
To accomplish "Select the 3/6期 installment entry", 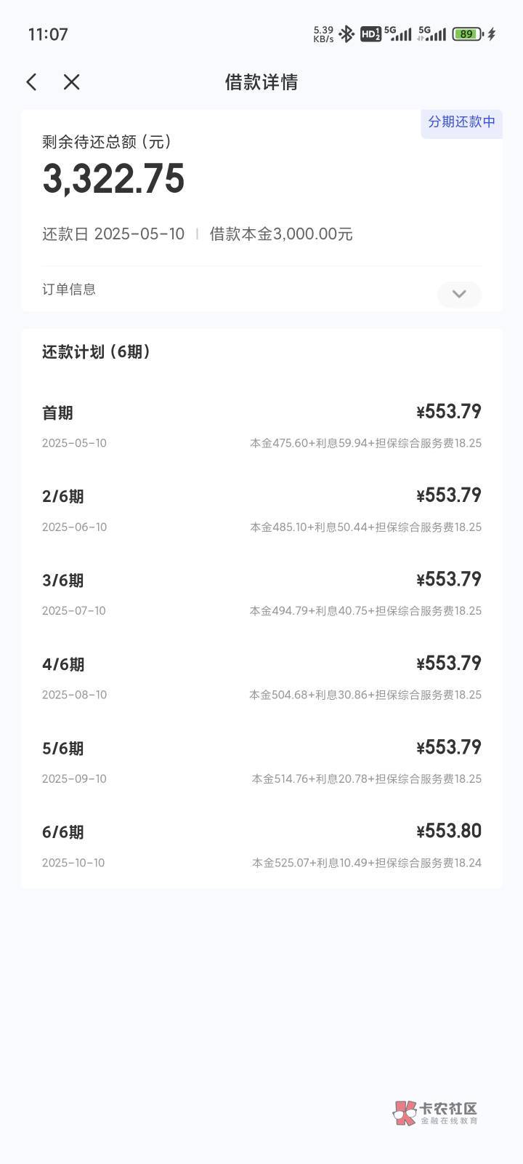I will tap(261, 594).
